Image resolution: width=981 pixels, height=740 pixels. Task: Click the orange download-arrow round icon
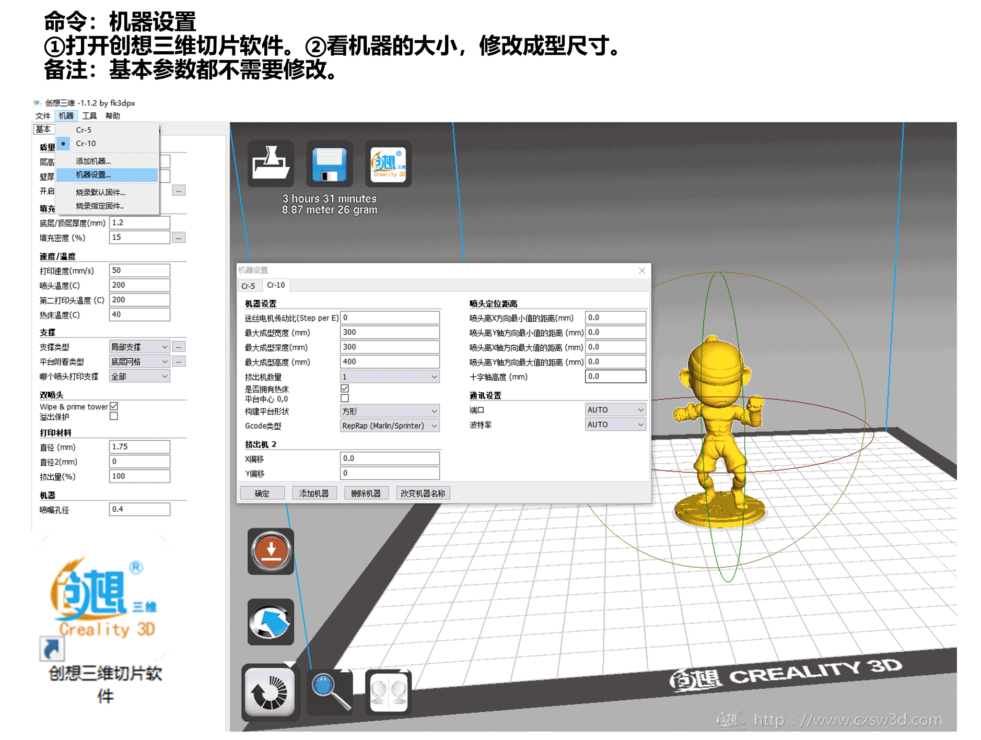click(271, 551)
